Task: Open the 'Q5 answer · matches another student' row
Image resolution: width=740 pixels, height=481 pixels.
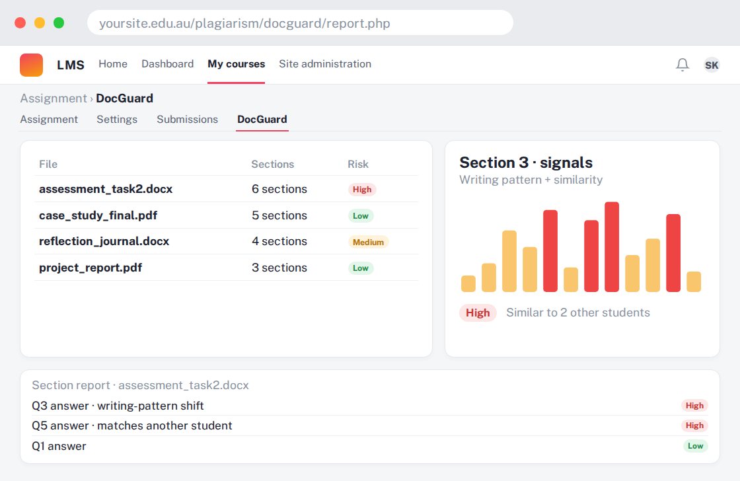Action: pyautogui.click(x=370, y=425)
